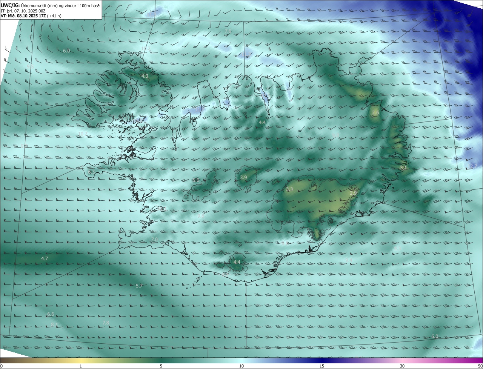This screenshot has height=369, width=483.
Task: Click the 2.6 value in northeast Iceland
Action: coord(375,113)
